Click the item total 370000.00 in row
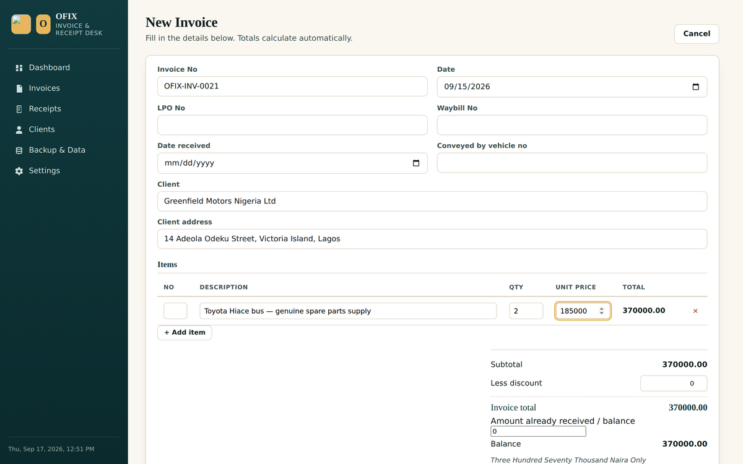The image size is (743, 464). [644, 311]
